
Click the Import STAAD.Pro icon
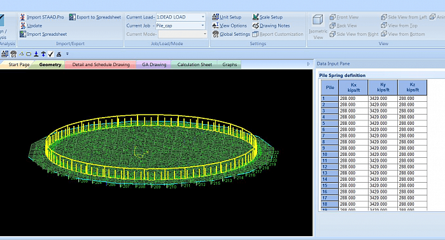point(23,17)
